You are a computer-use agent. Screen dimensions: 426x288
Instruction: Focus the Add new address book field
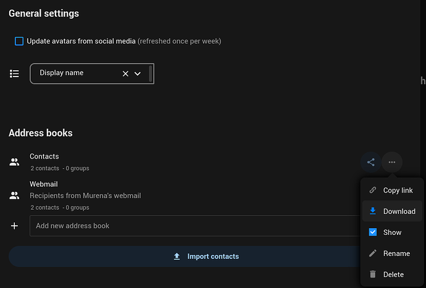tap(195, 226)
